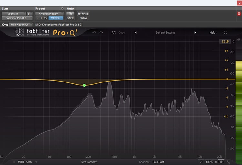The image size is (242, 165).
Task: Click the -12 gain scale label
Action: pyautogui.click(x=226, y=116)
